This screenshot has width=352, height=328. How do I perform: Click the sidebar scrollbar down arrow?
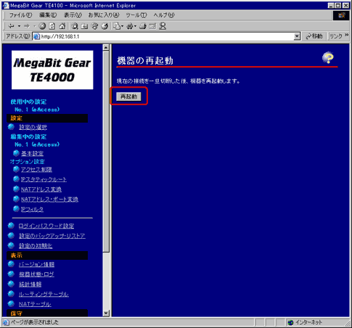[x=106, y=313]
